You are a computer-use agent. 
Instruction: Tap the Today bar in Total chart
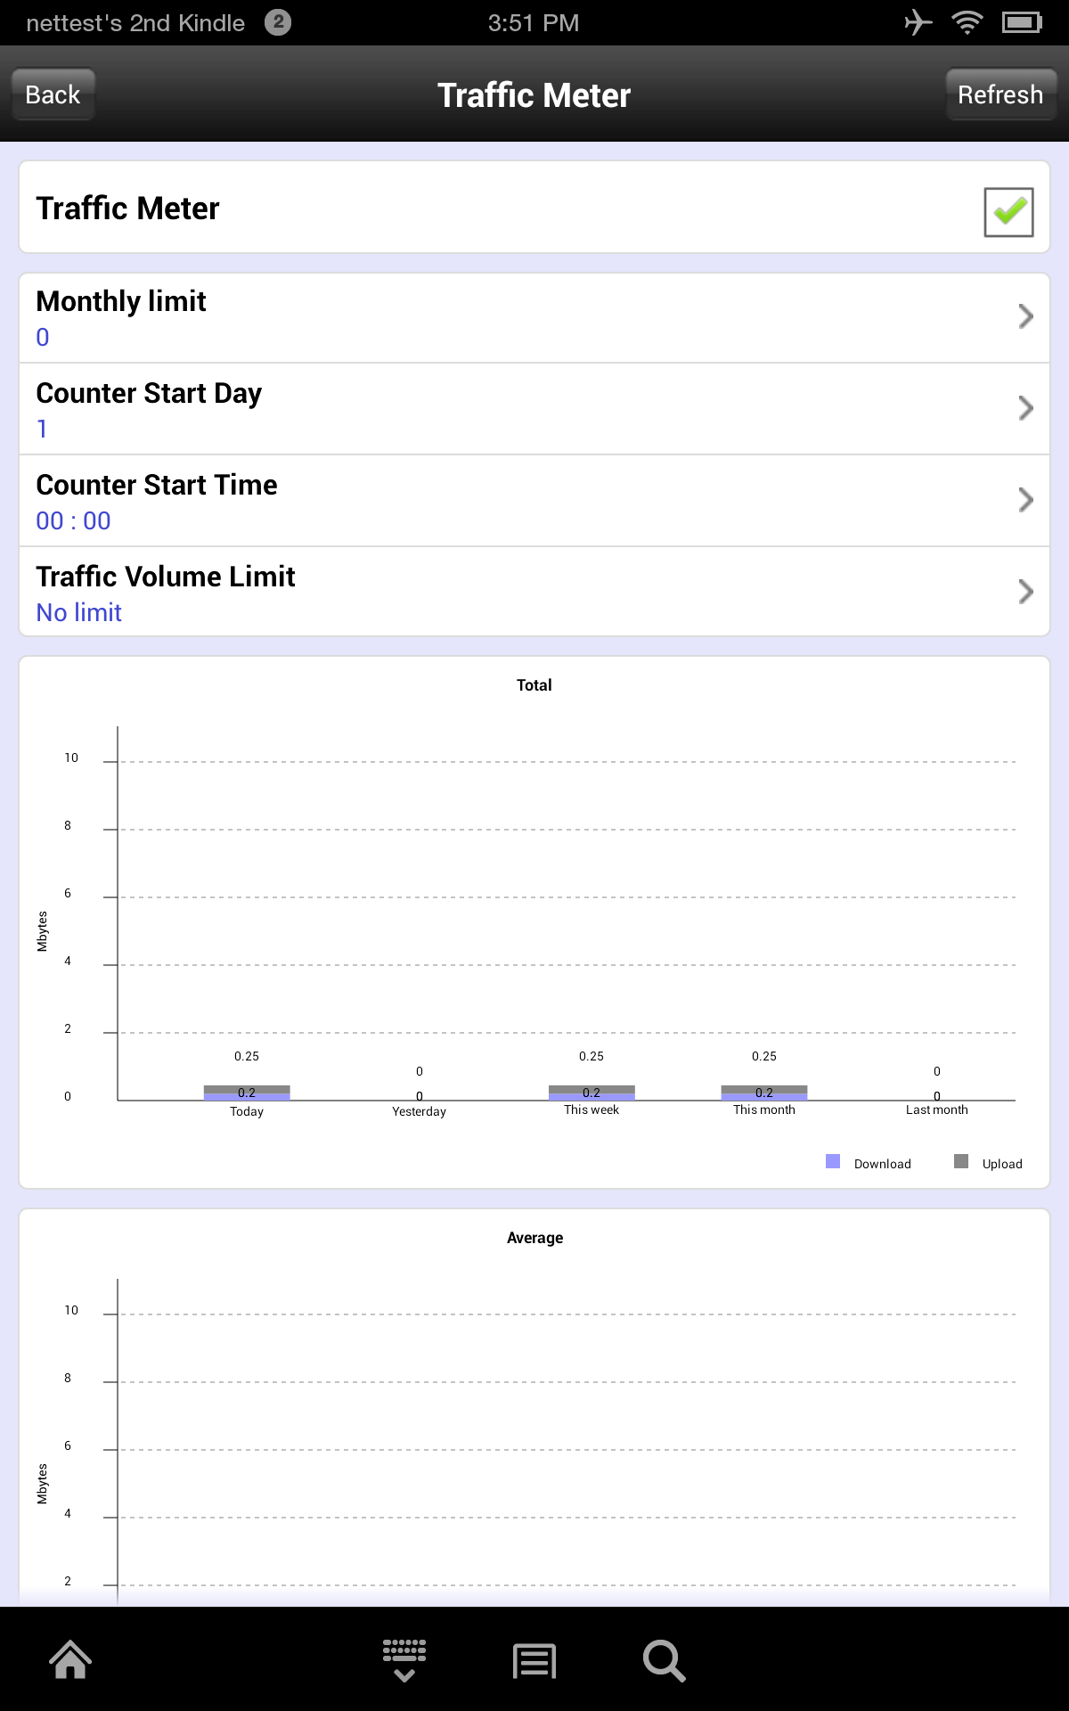pos(247,1093)
